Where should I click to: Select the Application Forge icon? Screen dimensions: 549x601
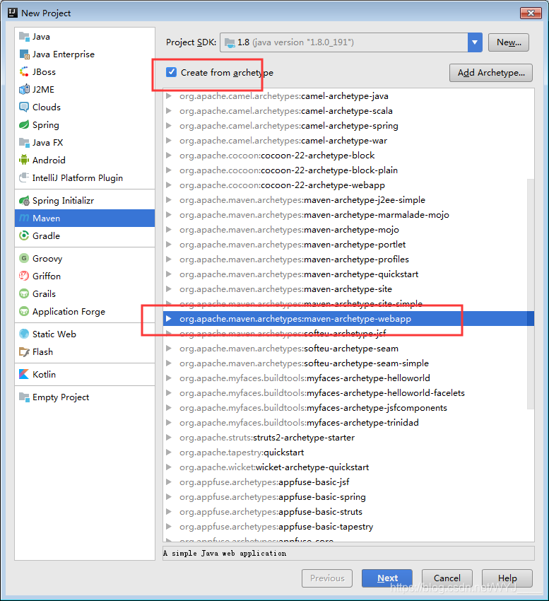pyautogui.click(x=24, y=312)
